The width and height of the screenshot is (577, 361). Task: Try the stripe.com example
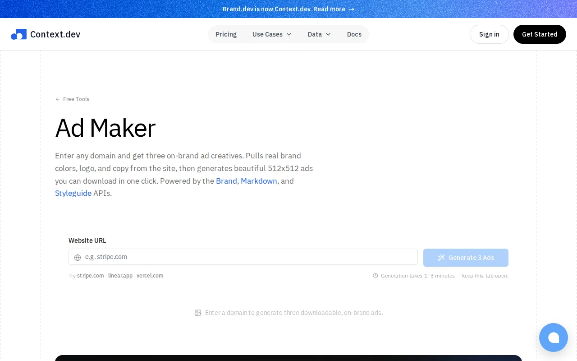(91, 276)
